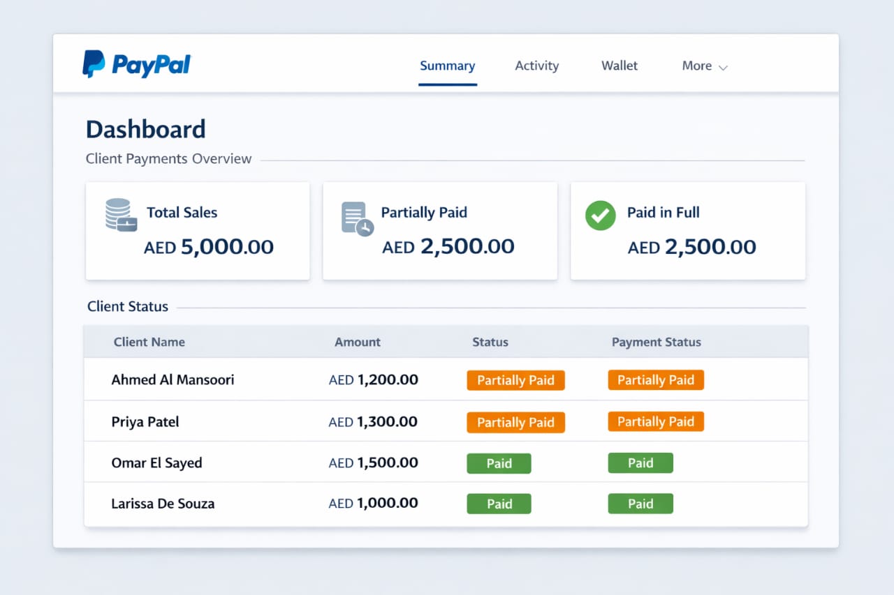Click the Payment Status column header
This screenshot has width=894, height=595.
coord(656,342)
